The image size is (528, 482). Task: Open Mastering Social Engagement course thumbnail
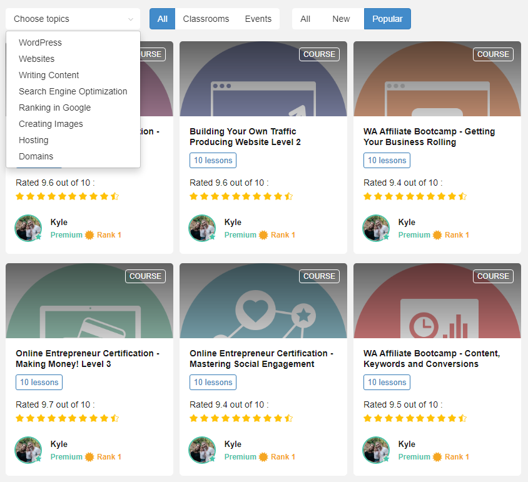pyautogui.click(x=263, y=301)
